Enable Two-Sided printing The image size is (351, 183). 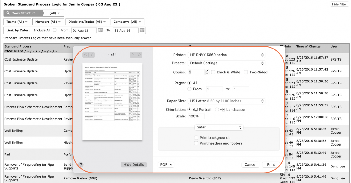coord(246,72)
